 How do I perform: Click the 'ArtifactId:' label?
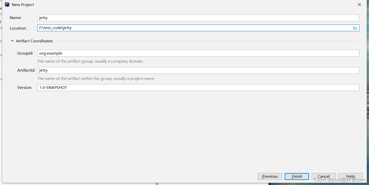26,70
